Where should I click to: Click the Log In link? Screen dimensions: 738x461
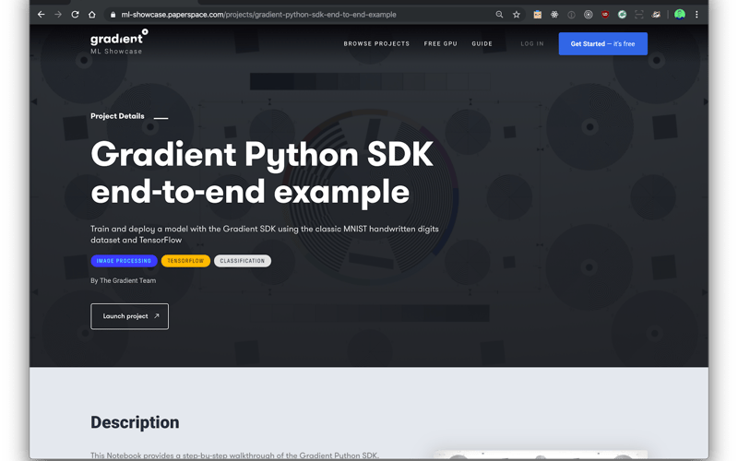532,43
